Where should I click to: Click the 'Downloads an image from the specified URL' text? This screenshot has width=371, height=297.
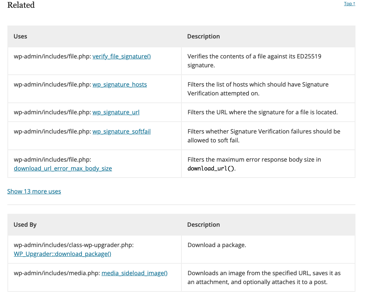tap(264, 277)
